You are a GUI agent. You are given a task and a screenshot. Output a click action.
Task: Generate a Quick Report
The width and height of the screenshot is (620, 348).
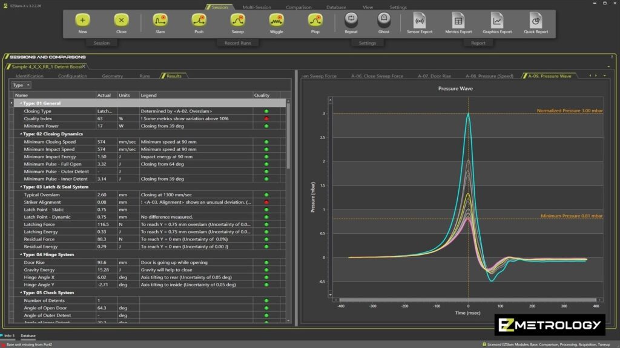coord(536,21)
